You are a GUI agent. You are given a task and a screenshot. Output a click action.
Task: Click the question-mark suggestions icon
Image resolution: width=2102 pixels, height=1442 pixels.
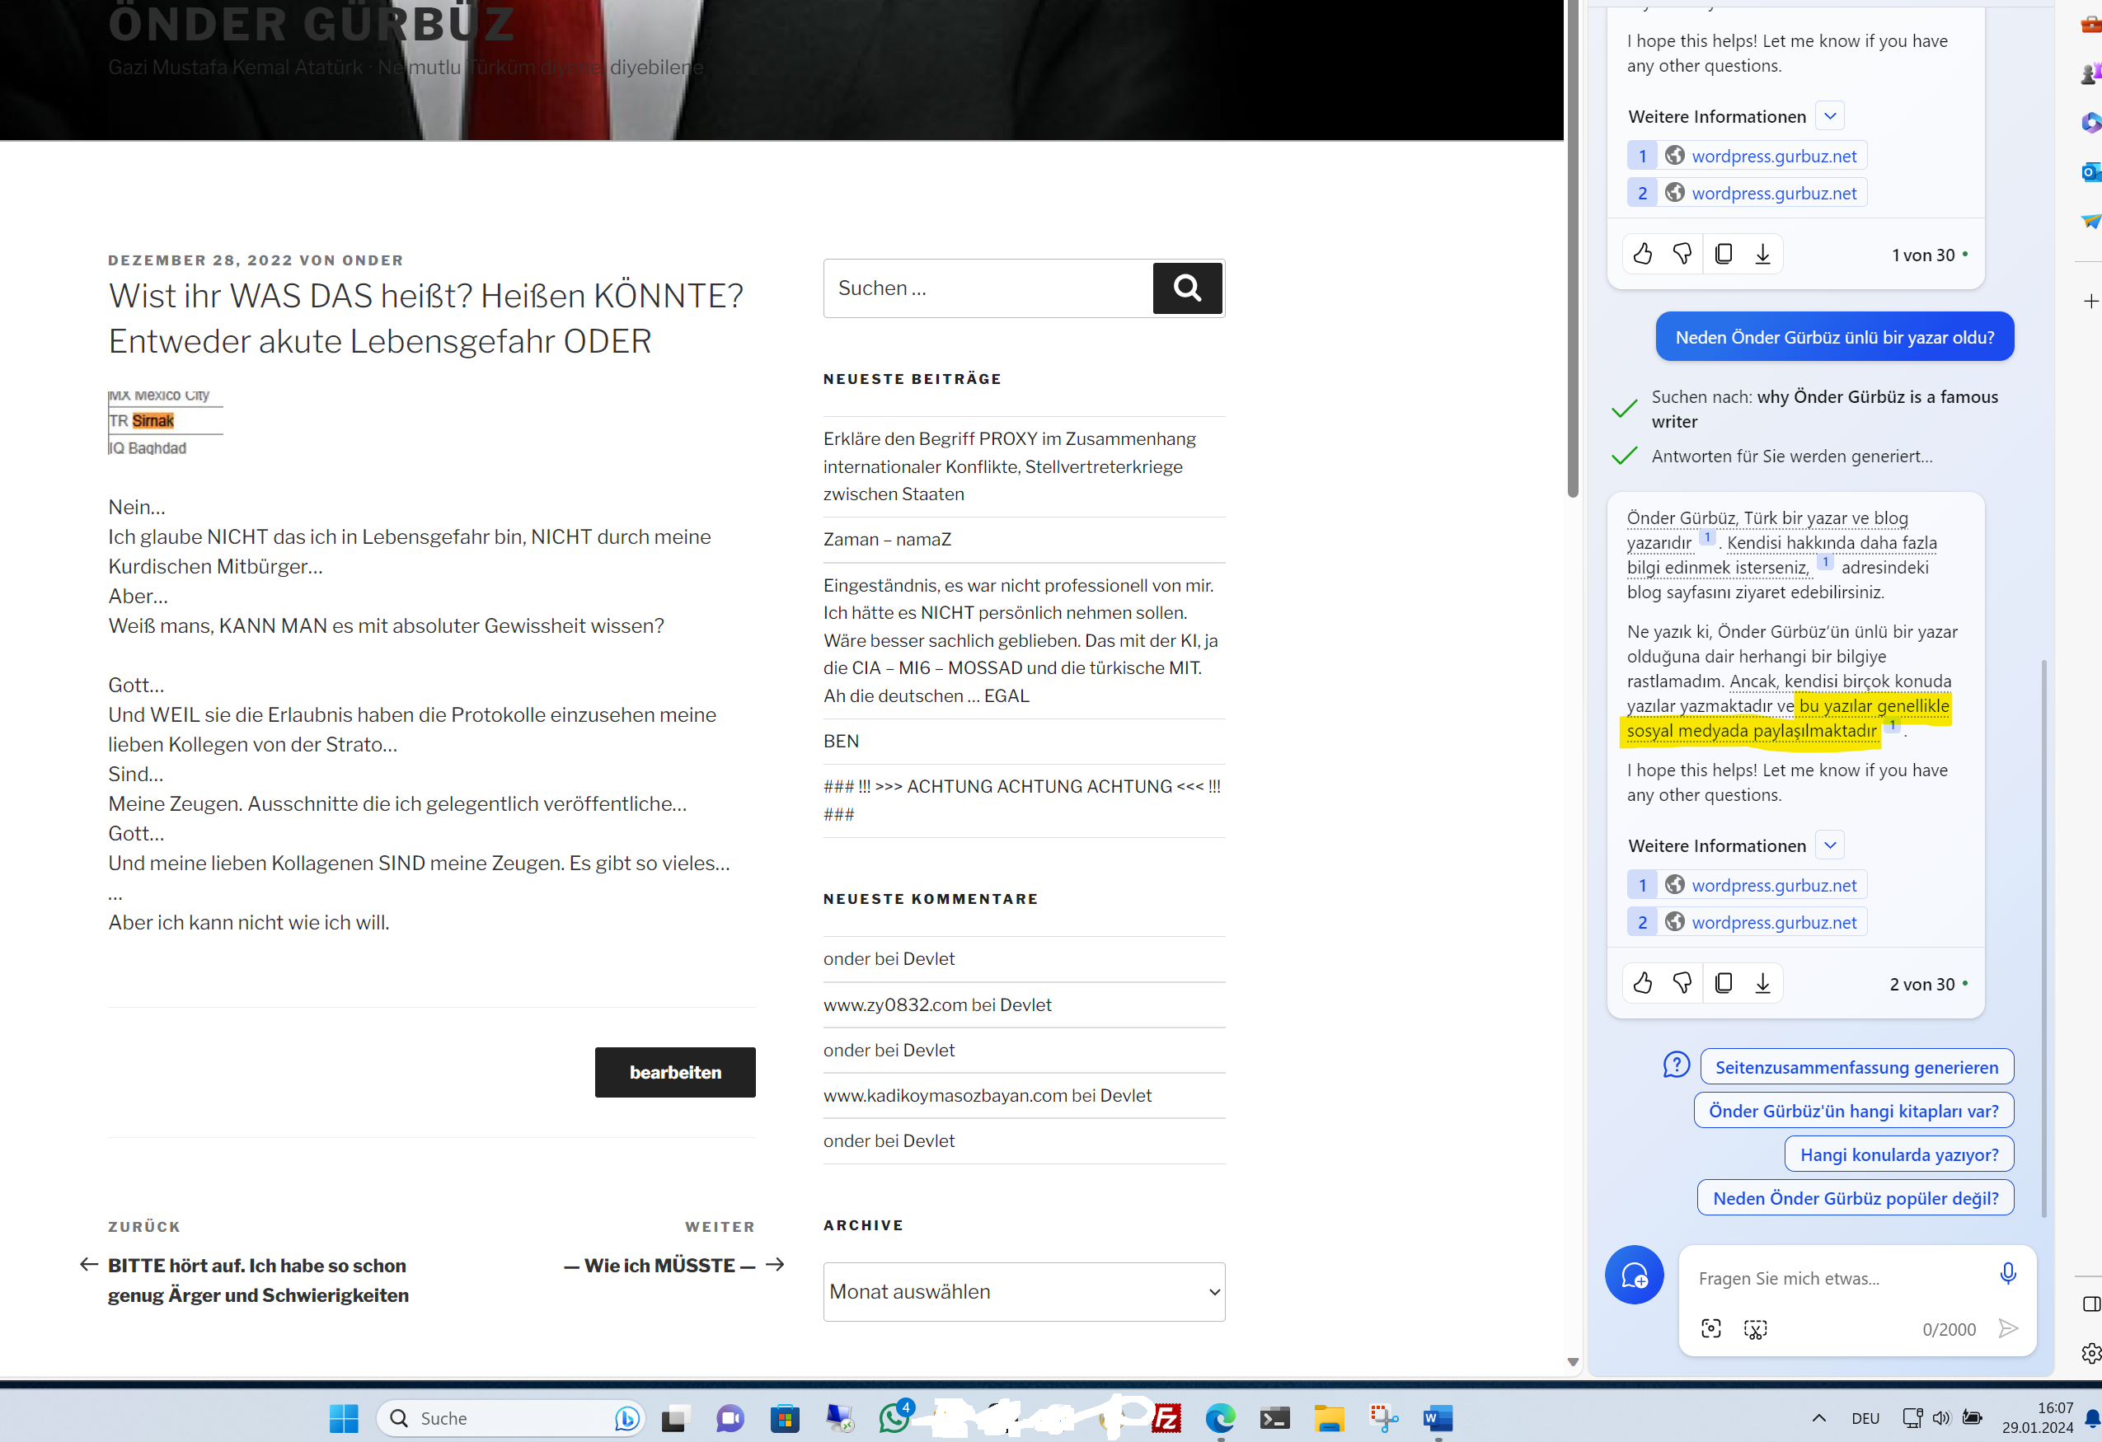[1676, 1065]
